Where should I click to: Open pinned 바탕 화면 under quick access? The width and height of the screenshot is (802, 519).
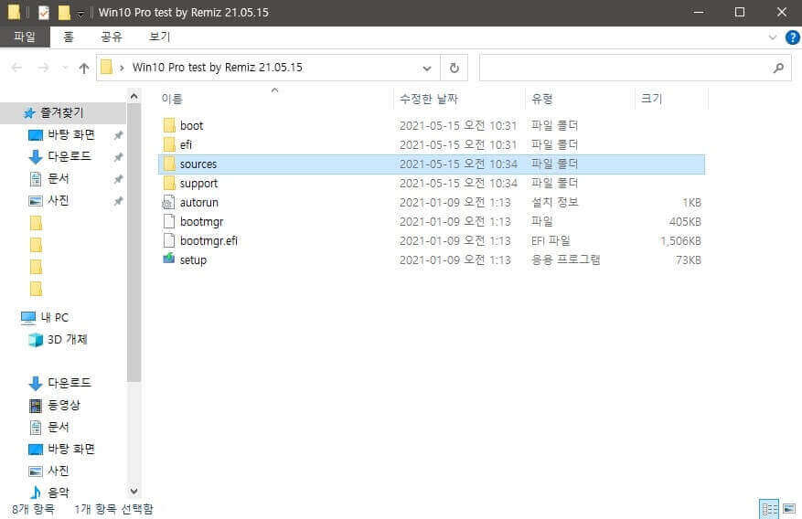click(x=71, y=135)
